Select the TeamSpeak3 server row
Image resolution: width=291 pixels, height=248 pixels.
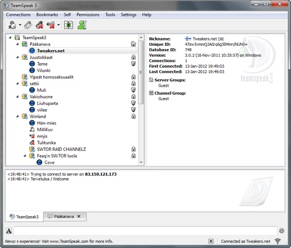tap(34, 37)
